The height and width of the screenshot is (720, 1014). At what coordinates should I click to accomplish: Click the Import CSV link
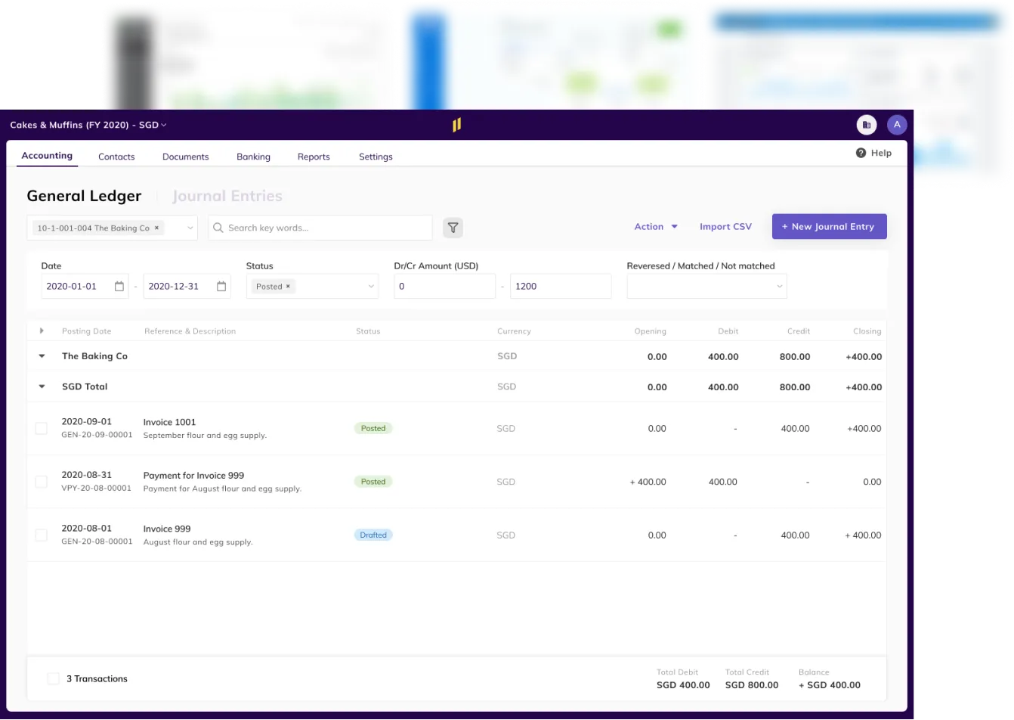(725, 226)
